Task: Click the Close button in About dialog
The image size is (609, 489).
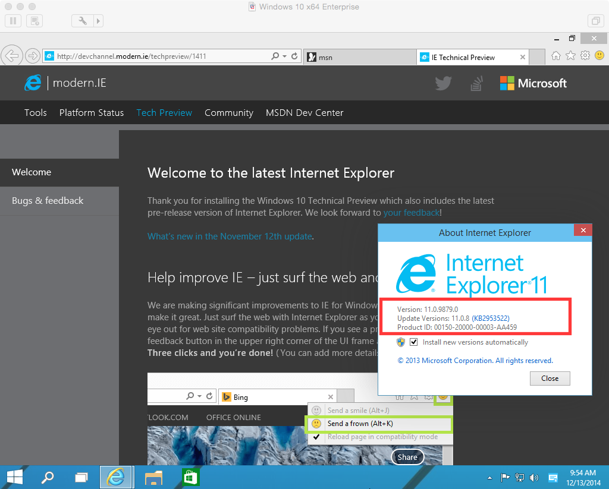Action: [550, 378]
